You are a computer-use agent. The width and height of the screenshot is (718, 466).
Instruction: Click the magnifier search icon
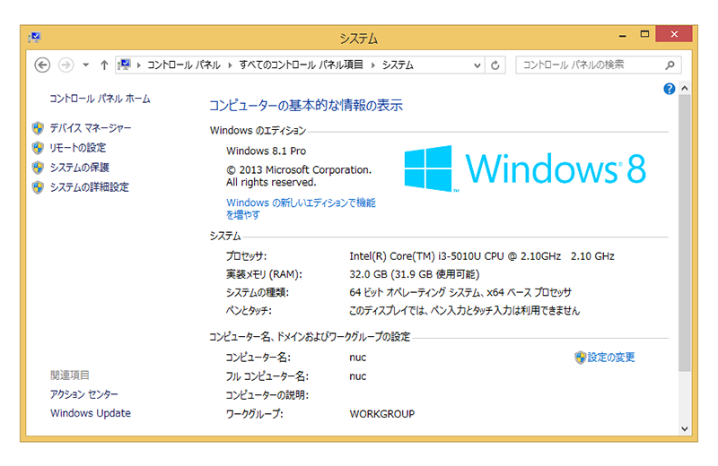click(x=670, y=65)
